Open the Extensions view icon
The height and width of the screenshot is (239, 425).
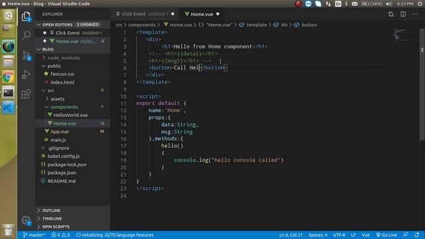click(26, 94)
